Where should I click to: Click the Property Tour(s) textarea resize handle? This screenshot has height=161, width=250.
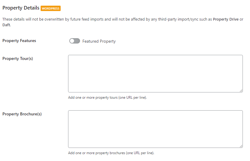click(x=241, y=91)
